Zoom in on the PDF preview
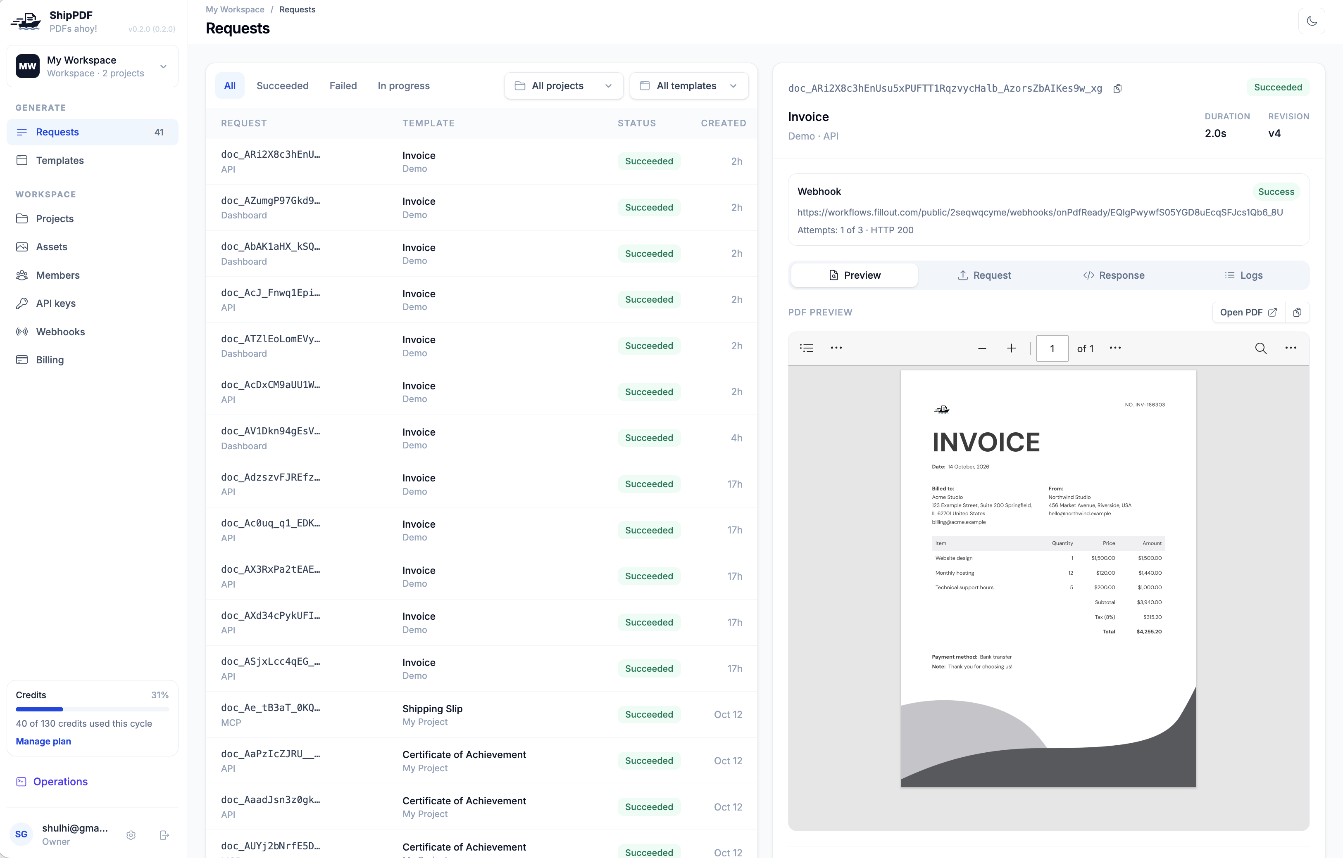 click(1011, 348)
